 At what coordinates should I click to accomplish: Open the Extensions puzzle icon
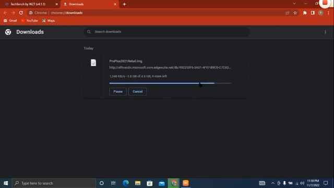point(305,13)
